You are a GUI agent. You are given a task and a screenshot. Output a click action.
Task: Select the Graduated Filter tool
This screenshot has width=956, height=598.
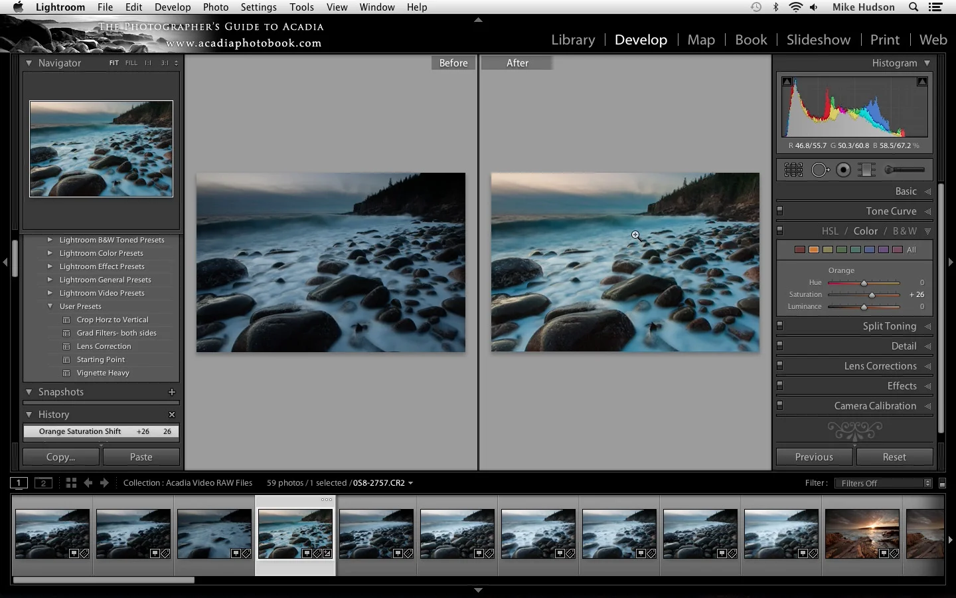[x=866, y=170]
